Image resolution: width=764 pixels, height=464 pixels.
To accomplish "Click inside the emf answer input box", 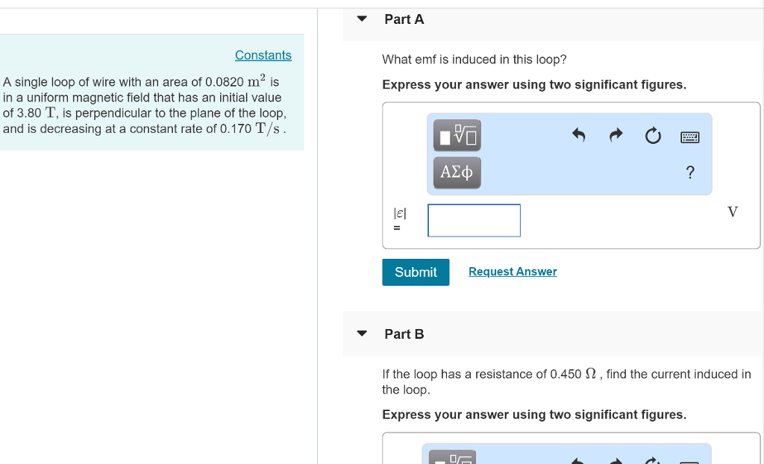I will (473, 220).
